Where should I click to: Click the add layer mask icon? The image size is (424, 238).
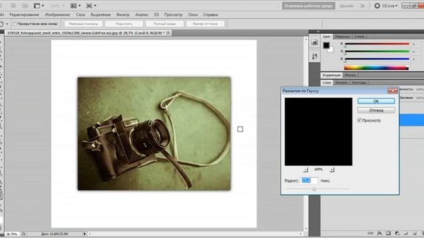click(389, 233)
